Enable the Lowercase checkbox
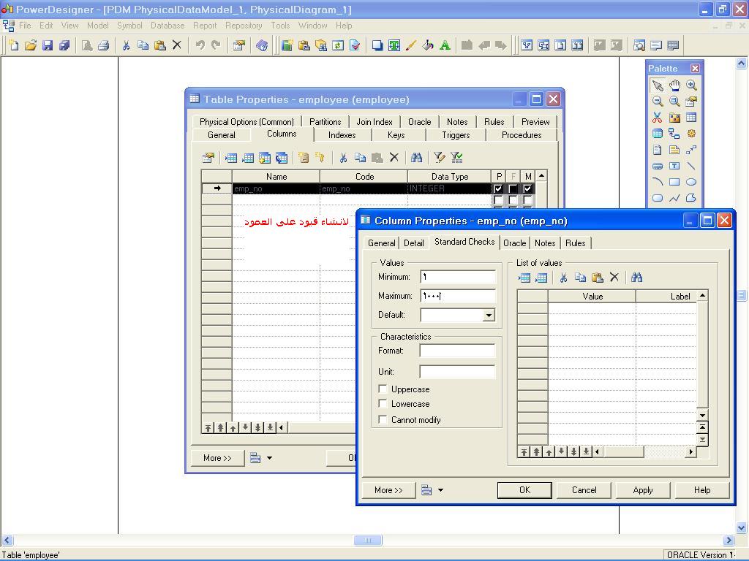Viewport: 749px width, 561px height. tap(383, 404)
